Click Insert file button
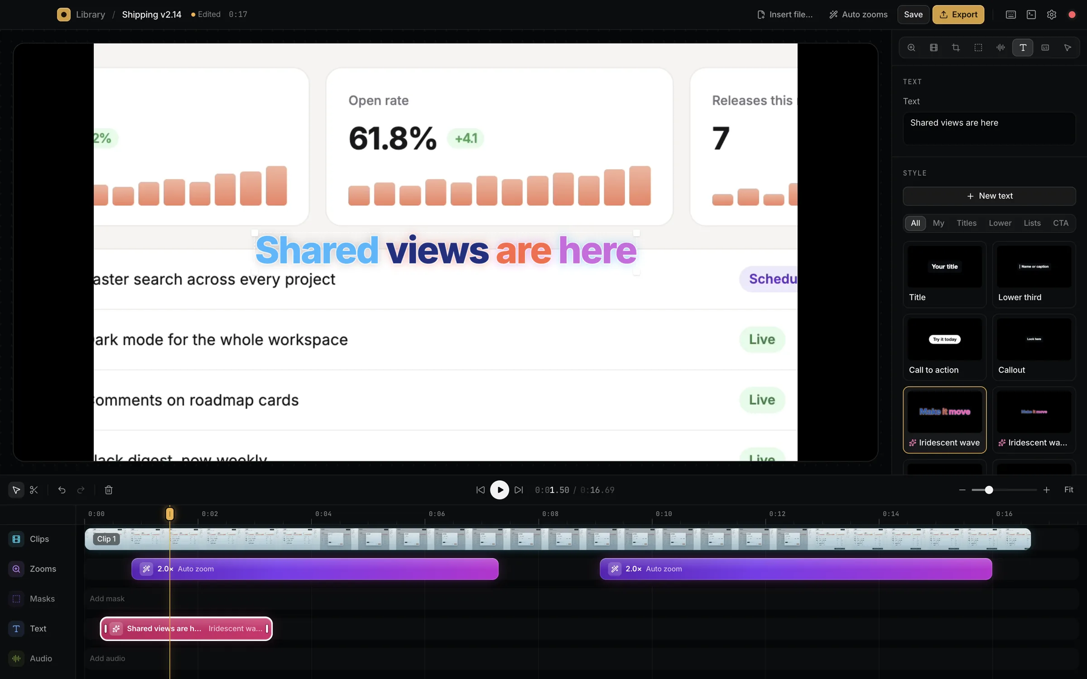Image resolution: width=1087 pixels, height=679 pixels. click(785, 14)
